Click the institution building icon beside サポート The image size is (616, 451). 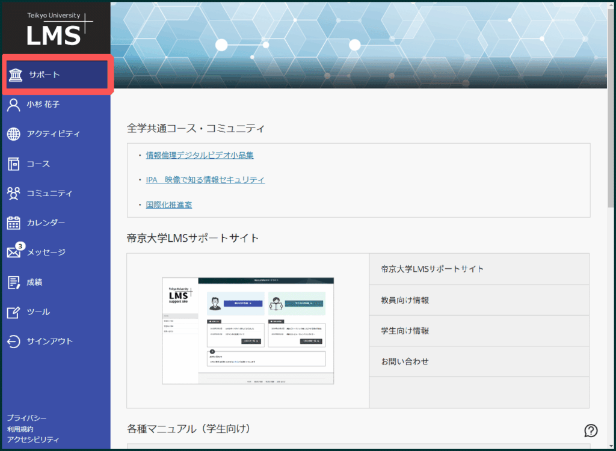pos(15,75)
